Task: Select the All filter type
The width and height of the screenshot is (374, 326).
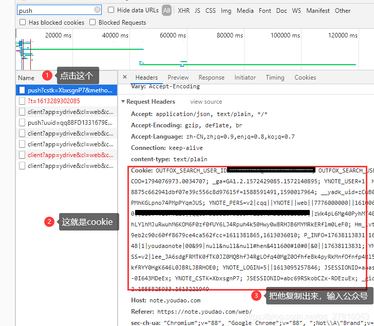Action: pyautogui.click(x=167, y=10)
